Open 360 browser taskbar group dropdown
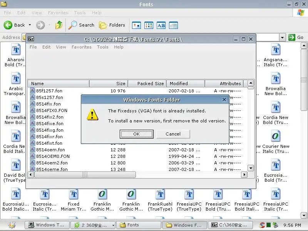Screen dimensions: 308x231 pos(113,225)
